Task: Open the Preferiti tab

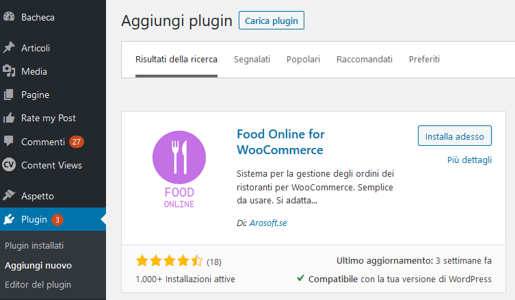Action: (x=424, y=60)
